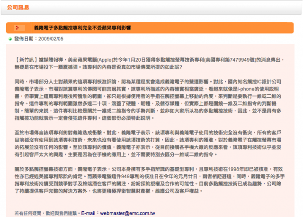This screenshot has width=303, height=217.
Task: Open the webmaster@emc.com.tw email link
Action: (x=127, y=213)
